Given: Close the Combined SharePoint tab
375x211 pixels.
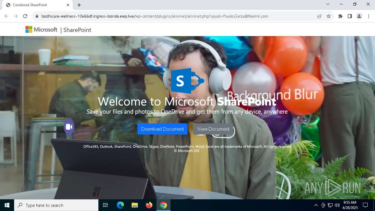Looking at the screenshot, I should pyautogui.click(x=68, y=5).
